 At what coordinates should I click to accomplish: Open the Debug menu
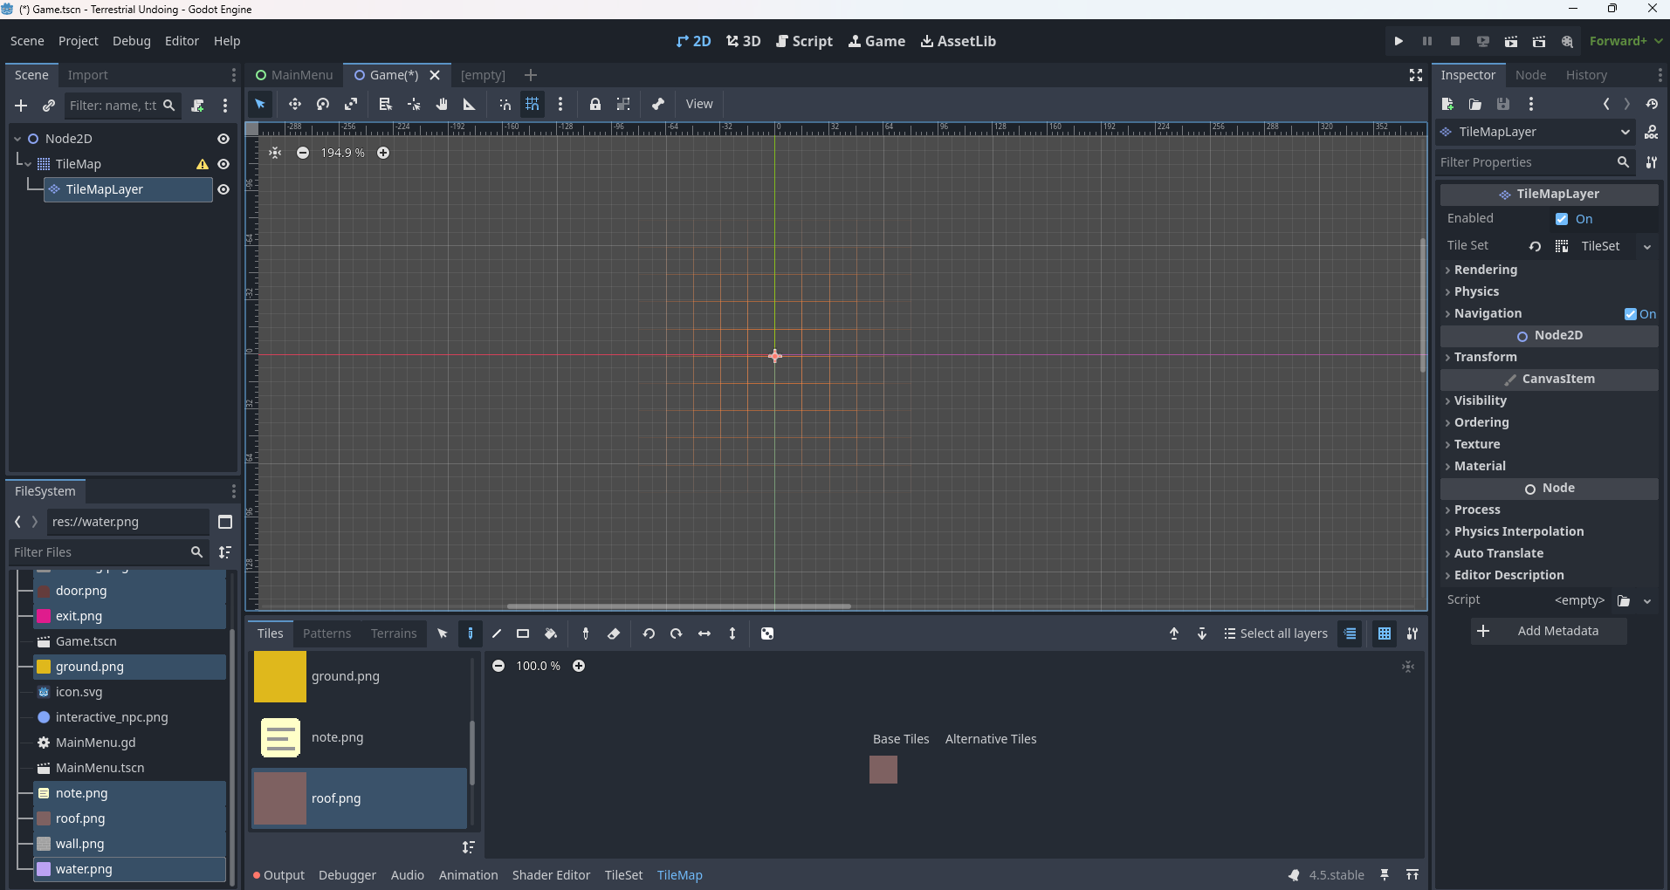pos(131,41)
